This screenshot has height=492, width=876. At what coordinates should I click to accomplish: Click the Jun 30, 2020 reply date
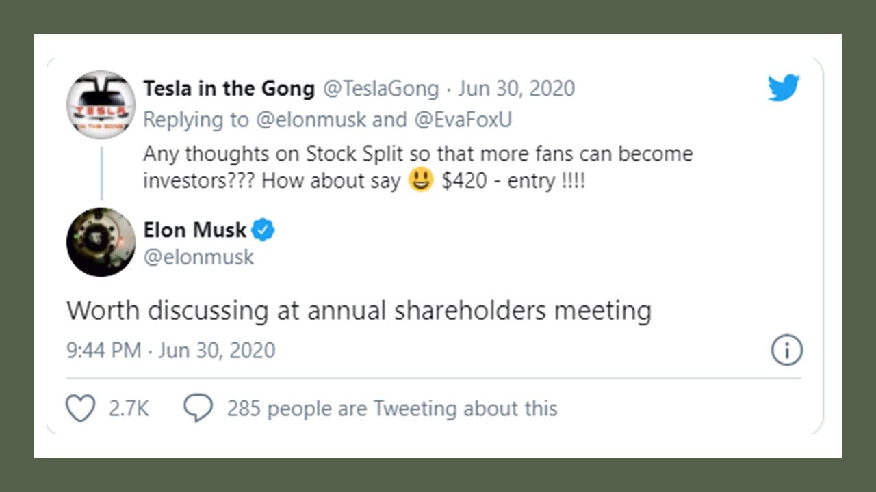517,88
